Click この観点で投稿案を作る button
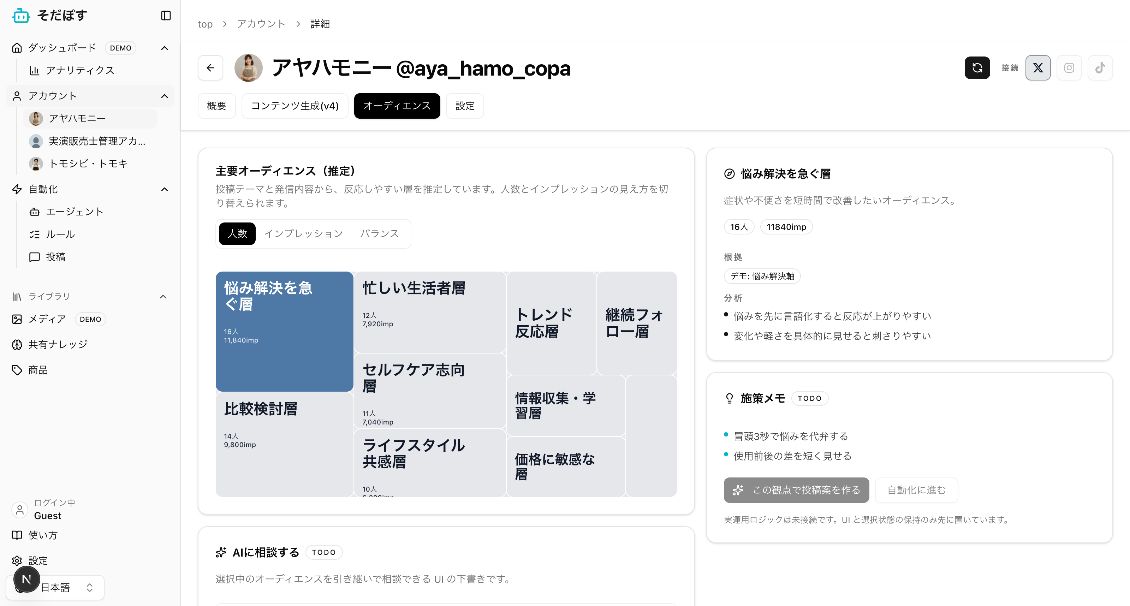Viewport: 1130px width, 606px height. tap(797, 490)
